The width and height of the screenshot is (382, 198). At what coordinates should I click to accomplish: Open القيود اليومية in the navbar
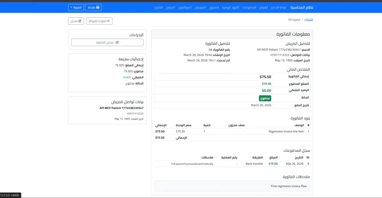230,8
